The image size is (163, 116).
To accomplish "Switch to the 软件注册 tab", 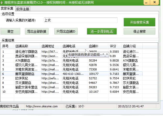I will point(23,9).
